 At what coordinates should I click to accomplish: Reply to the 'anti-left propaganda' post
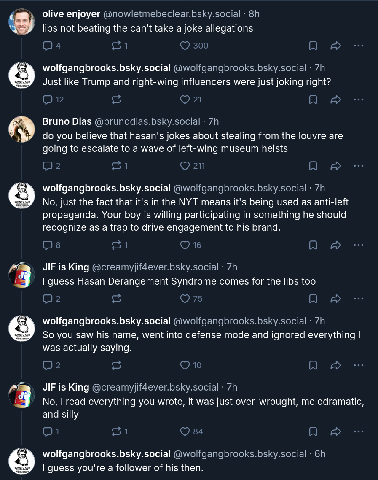pos(48,245)
